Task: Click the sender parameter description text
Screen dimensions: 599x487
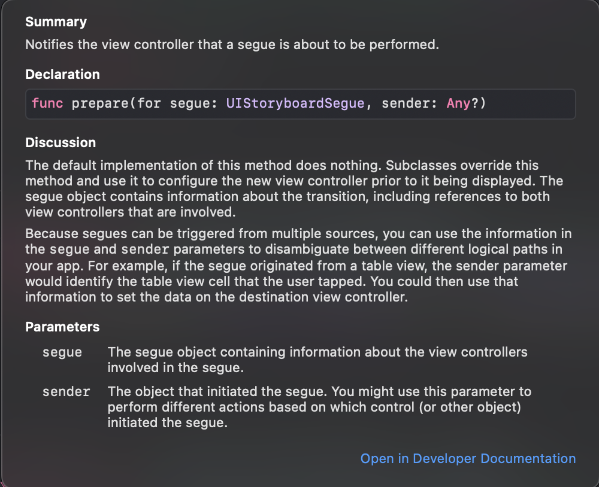Action: point(319,407)
